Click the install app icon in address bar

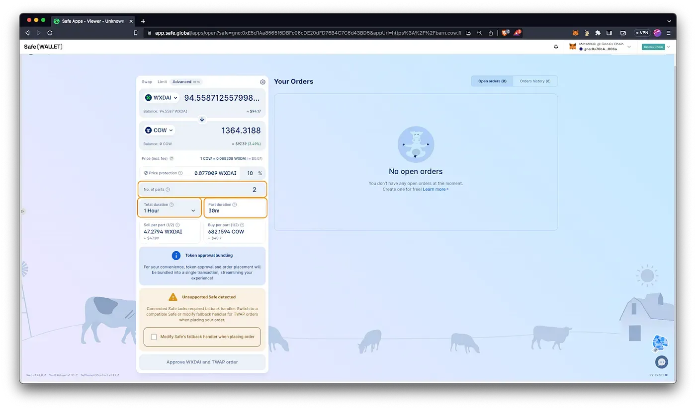[x=468, y=33]
